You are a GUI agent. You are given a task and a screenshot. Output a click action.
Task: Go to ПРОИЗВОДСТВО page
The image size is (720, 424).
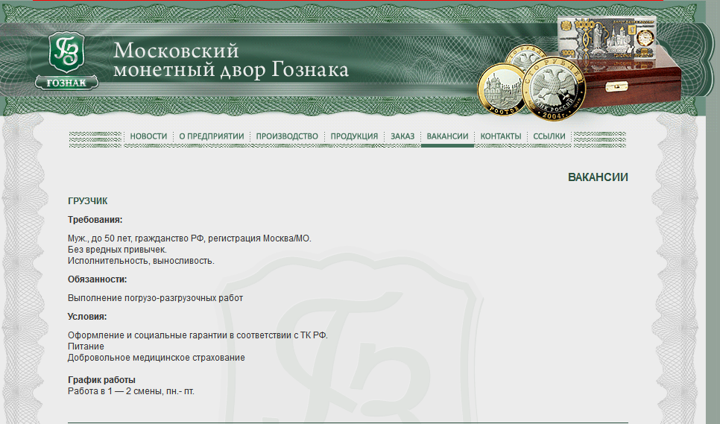click(x=287, y=136)
